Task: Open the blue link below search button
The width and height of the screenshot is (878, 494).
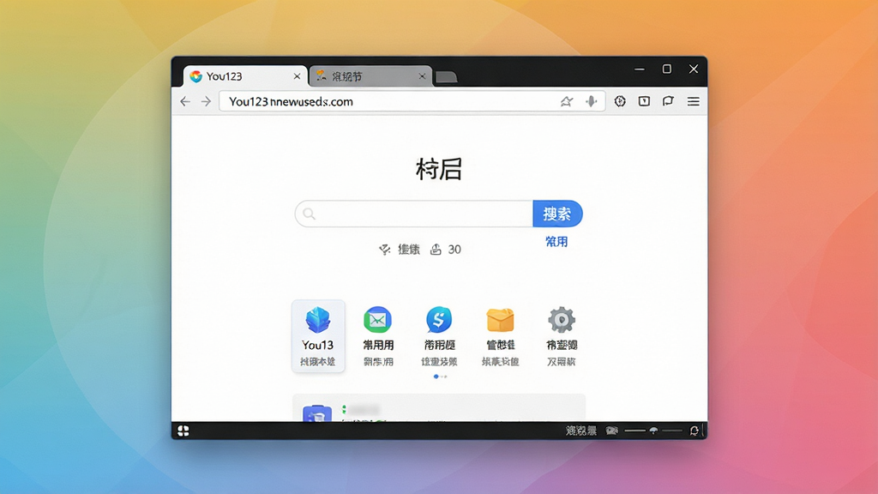Action: (556, 241)
